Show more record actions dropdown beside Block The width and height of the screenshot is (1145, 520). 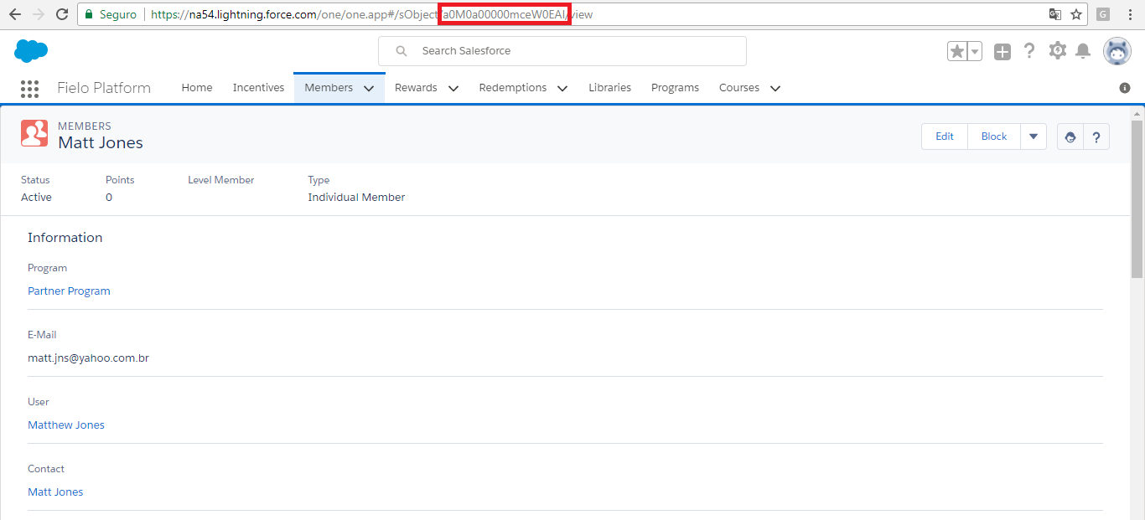pos(1033,136)
